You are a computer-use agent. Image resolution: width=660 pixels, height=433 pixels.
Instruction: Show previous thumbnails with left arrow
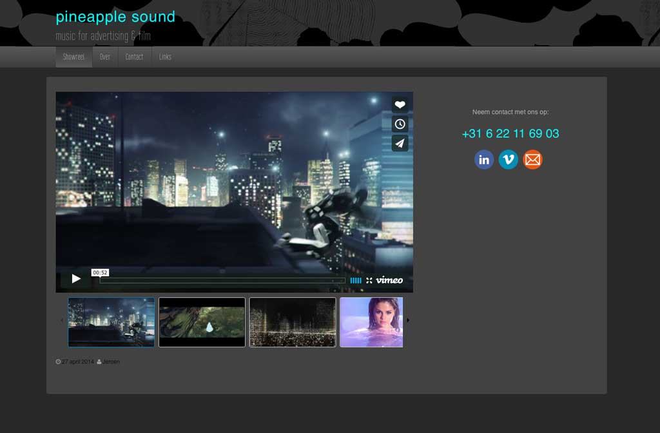click(62, 320)
